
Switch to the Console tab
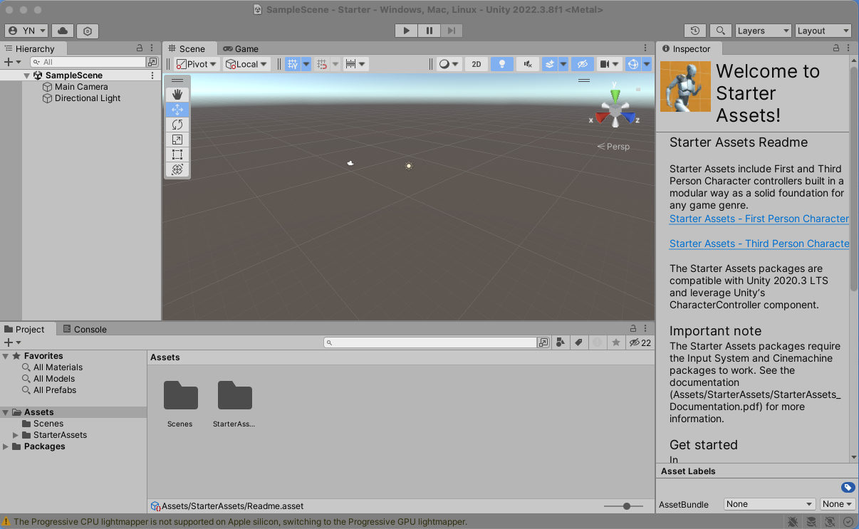tap(85, 329)
